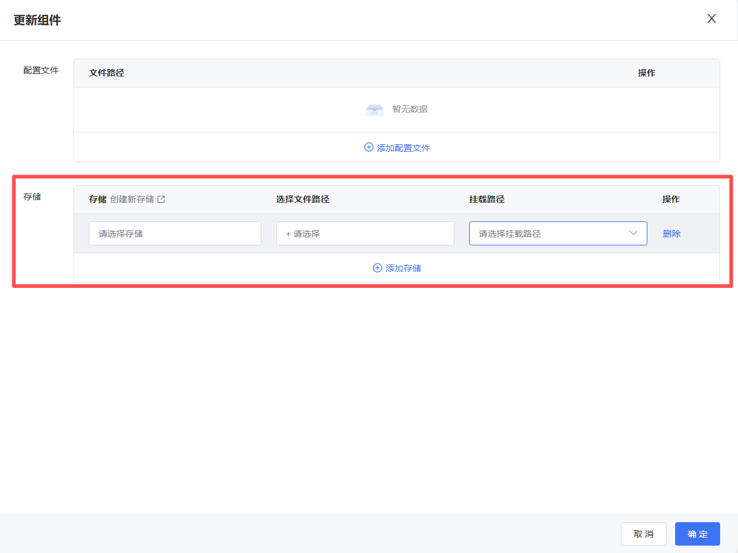The image size is (738, 553).
Task: Focus the 请选择存储 input field
Action: pyautogui.click(x=174, y=234)
